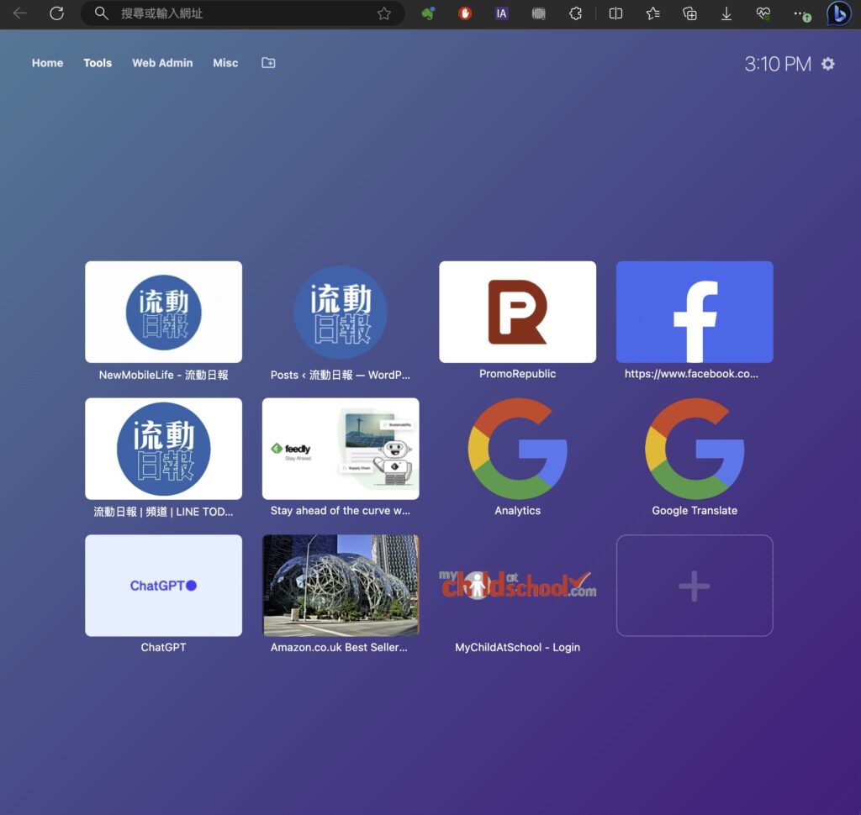
Task: Open the Amazon.co.uk Best Sellers tile
Action: click(341, 586)
